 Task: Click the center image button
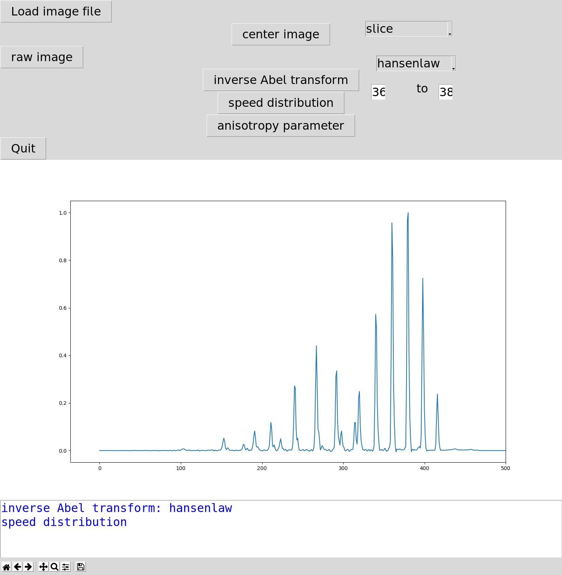point(281,34)
